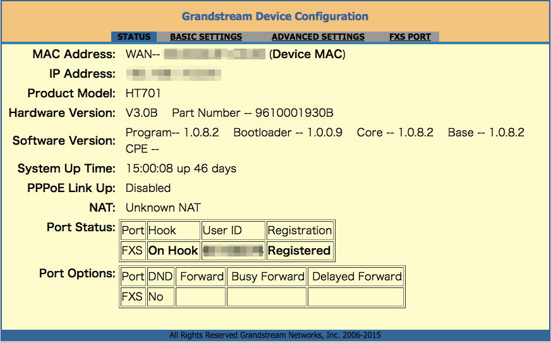Open the BASIC SETTINGS tab
The image size is (551, 343).
(206, 37)
